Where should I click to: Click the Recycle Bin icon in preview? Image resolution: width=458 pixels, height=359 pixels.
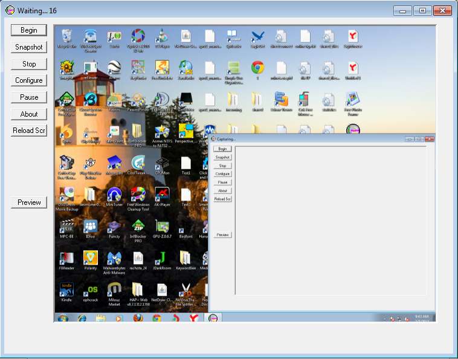(x=66, y=36)
